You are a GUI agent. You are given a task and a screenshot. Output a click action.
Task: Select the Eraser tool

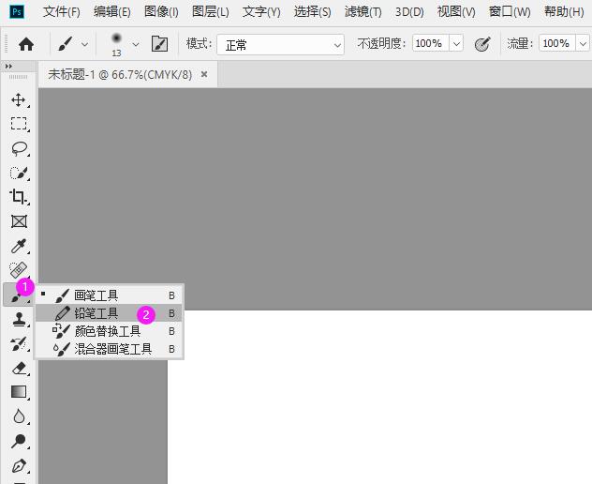[19, 368]
